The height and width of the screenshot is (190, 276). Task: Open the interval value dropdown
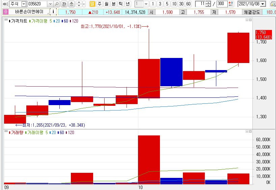click(x=146, y=4)
